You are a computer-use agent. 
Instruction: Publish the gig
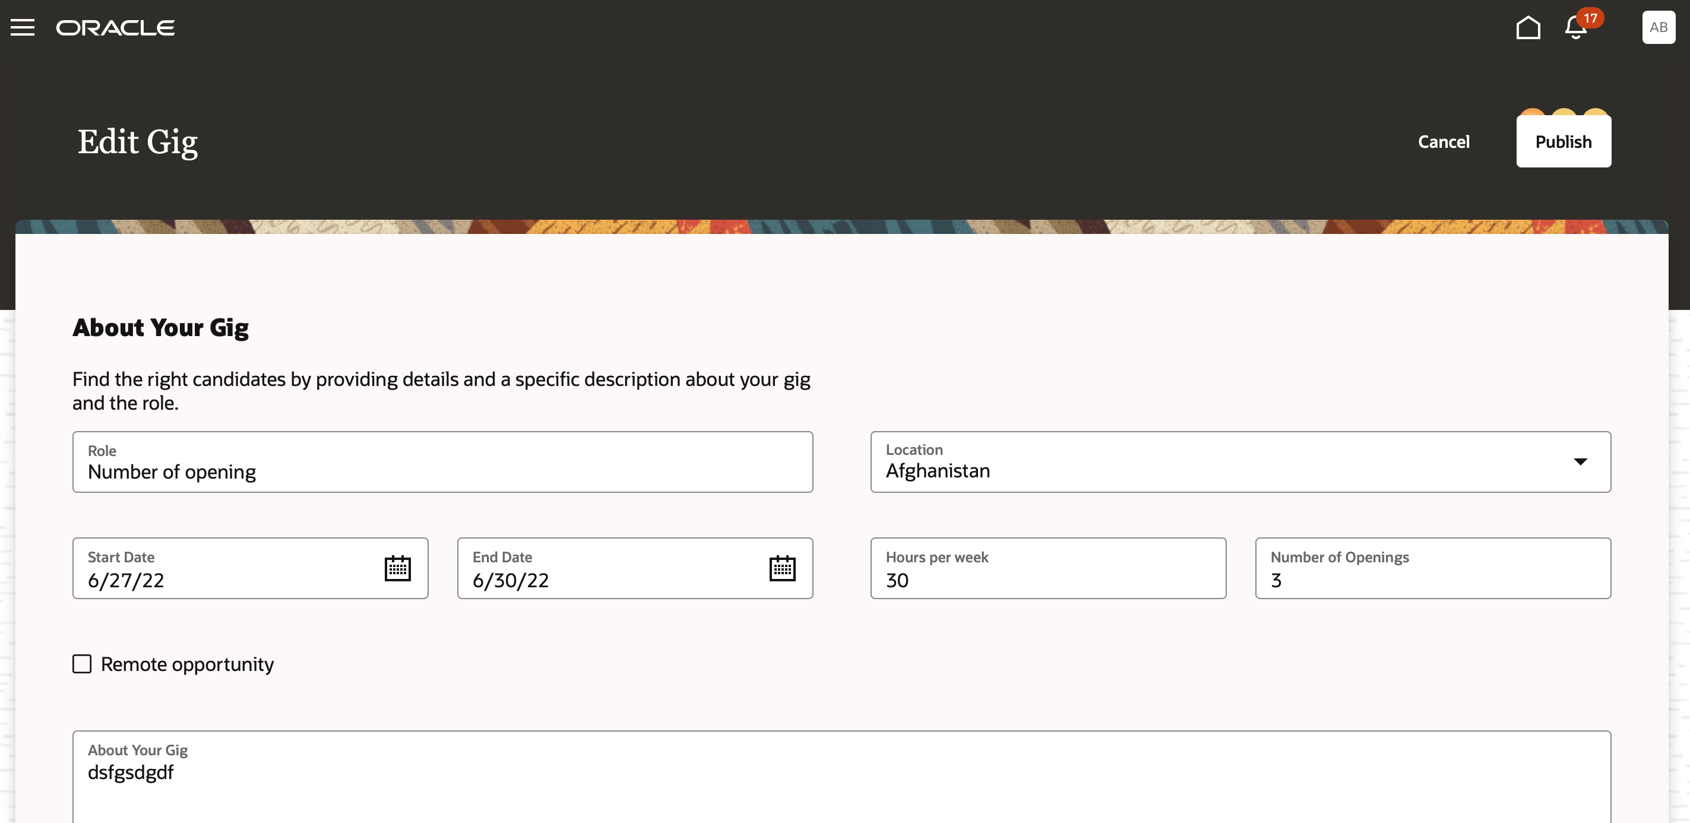(x=1564, y=142)
